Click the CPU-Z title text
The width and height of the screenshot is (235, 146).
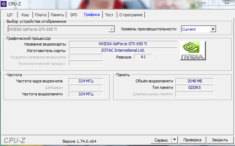(x=15, y=4)
